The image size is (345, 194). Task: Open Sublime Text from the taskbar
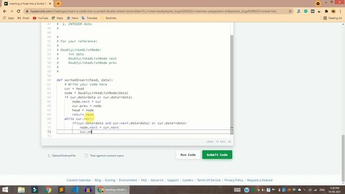pos(61,190)
